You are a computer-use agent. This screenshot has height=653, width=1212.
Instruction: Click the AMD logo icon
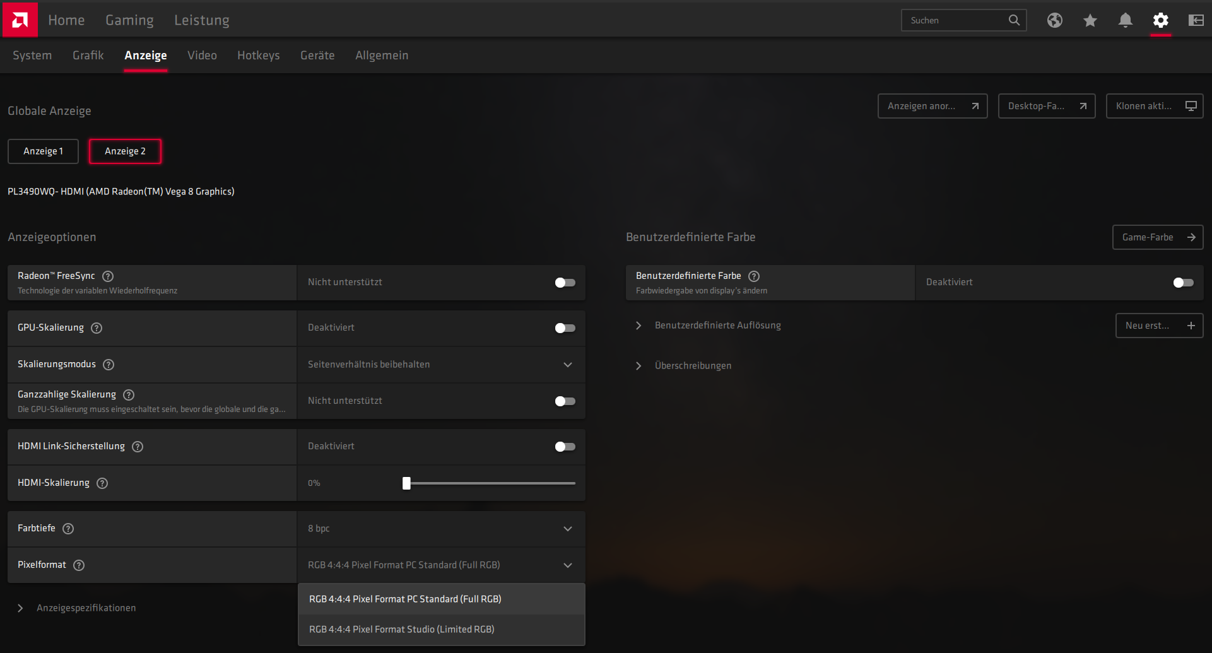point(20,20)
